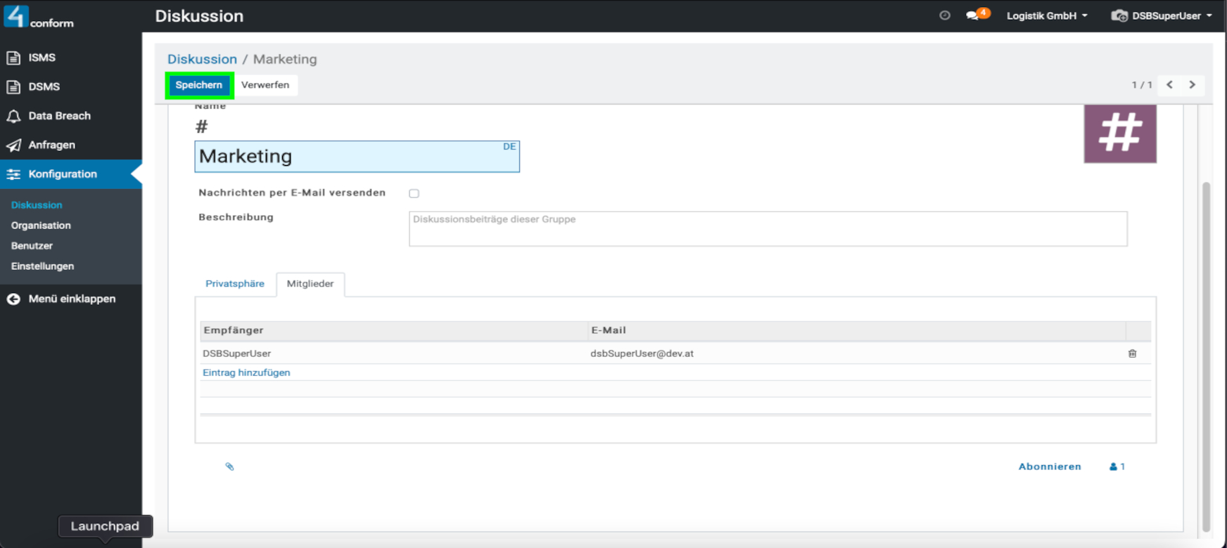
Task: Click the Beschreibung text field
Action: pyautogui.click(x=767, y=229)
